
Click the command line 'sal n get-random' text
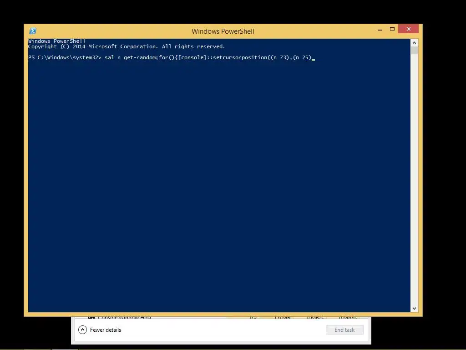pos(131,57)
